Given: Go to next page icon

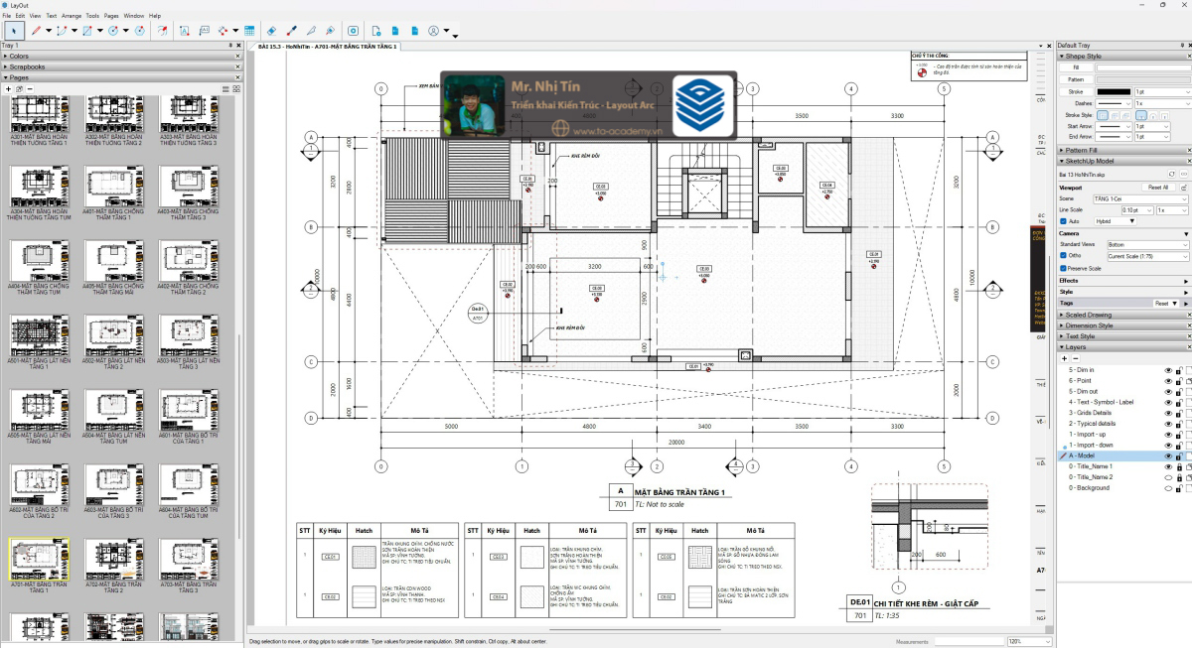Looking at the screenshot, I should (x=415, y=31).
